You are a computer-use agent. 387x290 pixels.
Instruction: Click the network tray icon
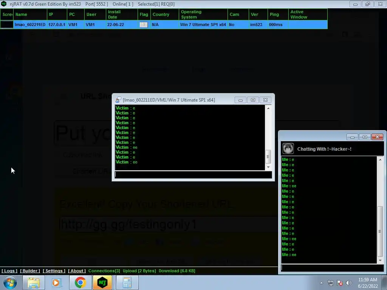pyautogui.click(x=330, y=283)
